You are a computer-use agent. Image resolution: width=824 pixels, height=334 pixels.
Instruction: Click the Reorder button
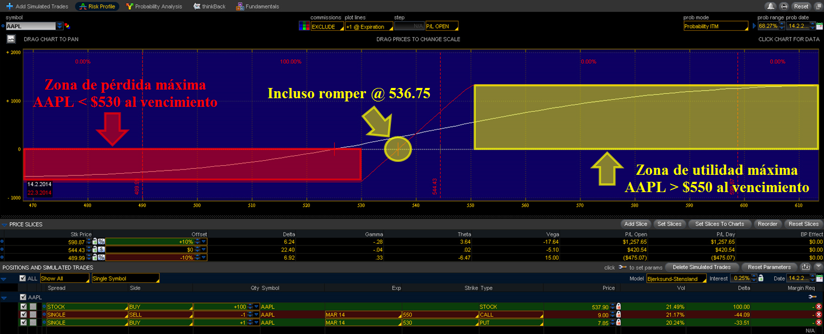[x=767, y=224]
